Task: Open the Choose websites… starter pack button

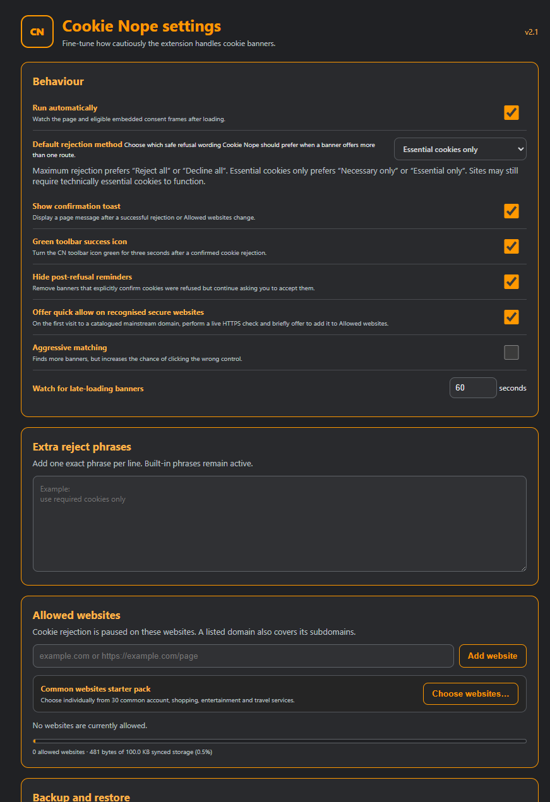Action: click(470, 693)
